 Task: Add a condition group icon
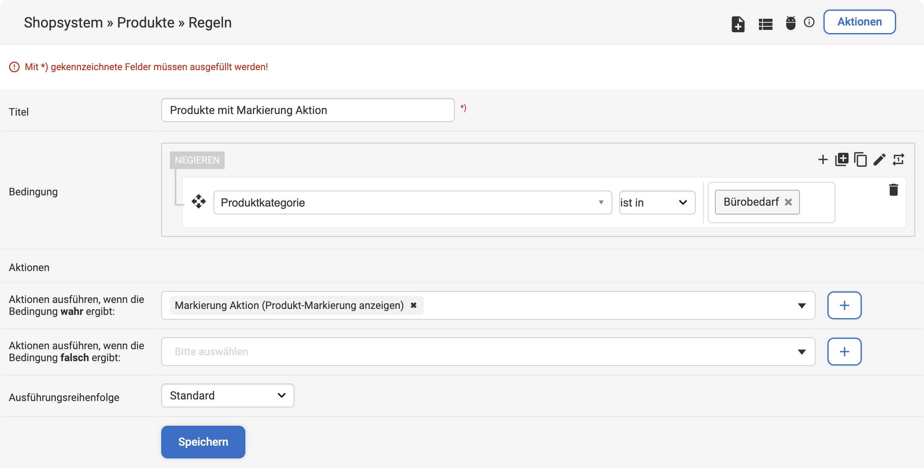(x=842, y=159)
